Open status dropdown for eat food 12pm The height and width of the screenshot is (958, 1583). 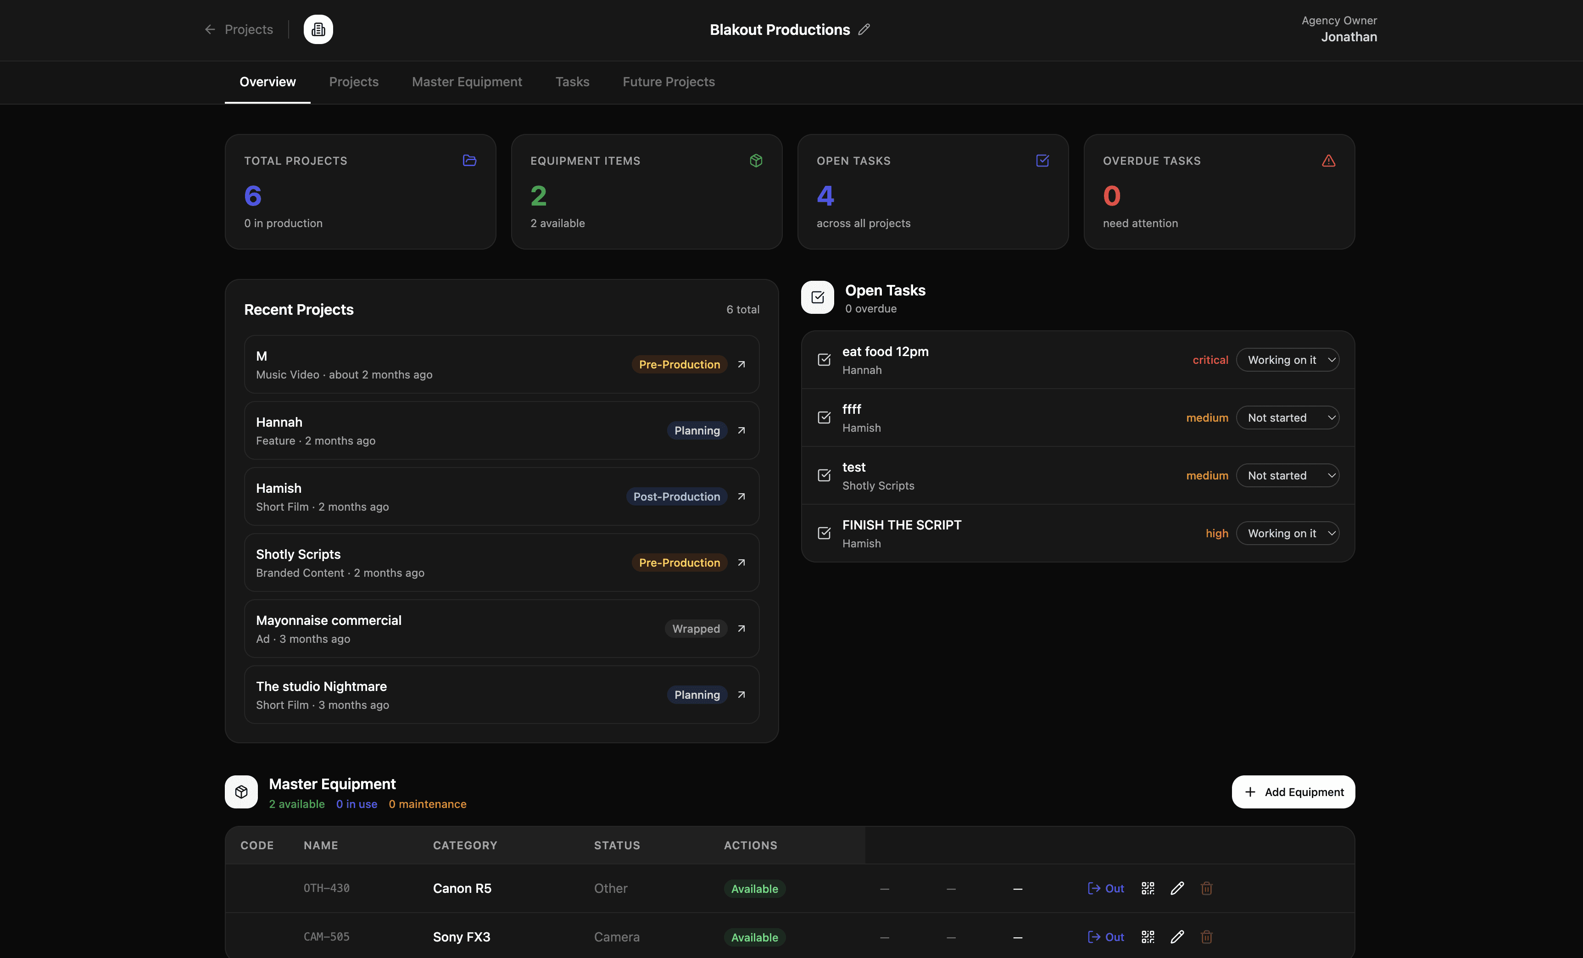[1288, 360]
